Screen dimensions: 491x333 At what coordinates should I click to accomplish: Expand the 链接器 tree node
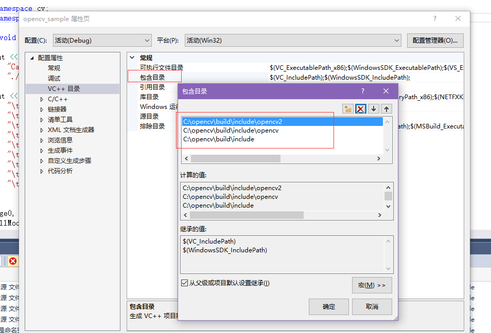pos(42,109)
